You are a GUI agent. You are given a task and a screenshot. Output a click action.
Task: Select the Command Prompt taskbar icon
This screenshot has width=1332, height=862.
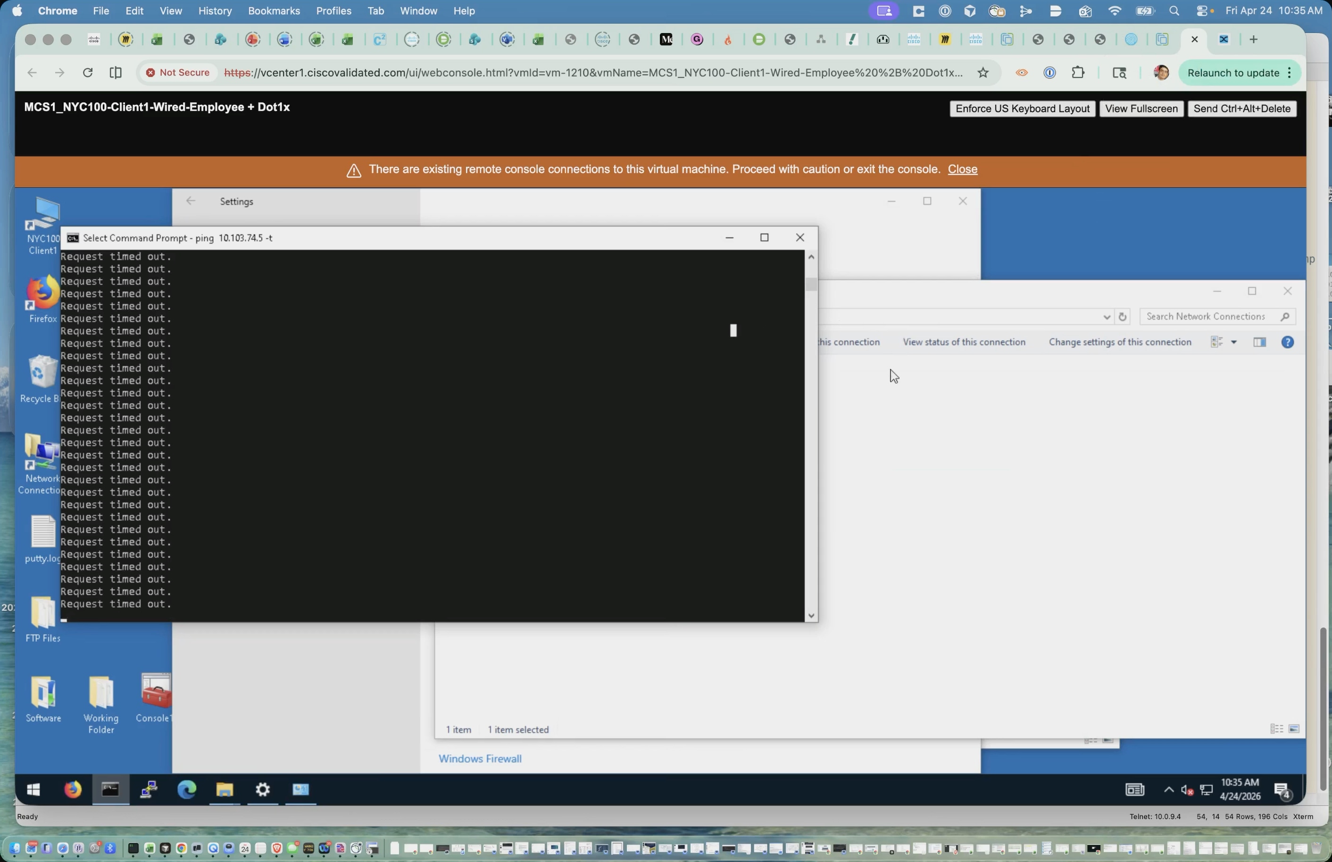pos(110,789)
